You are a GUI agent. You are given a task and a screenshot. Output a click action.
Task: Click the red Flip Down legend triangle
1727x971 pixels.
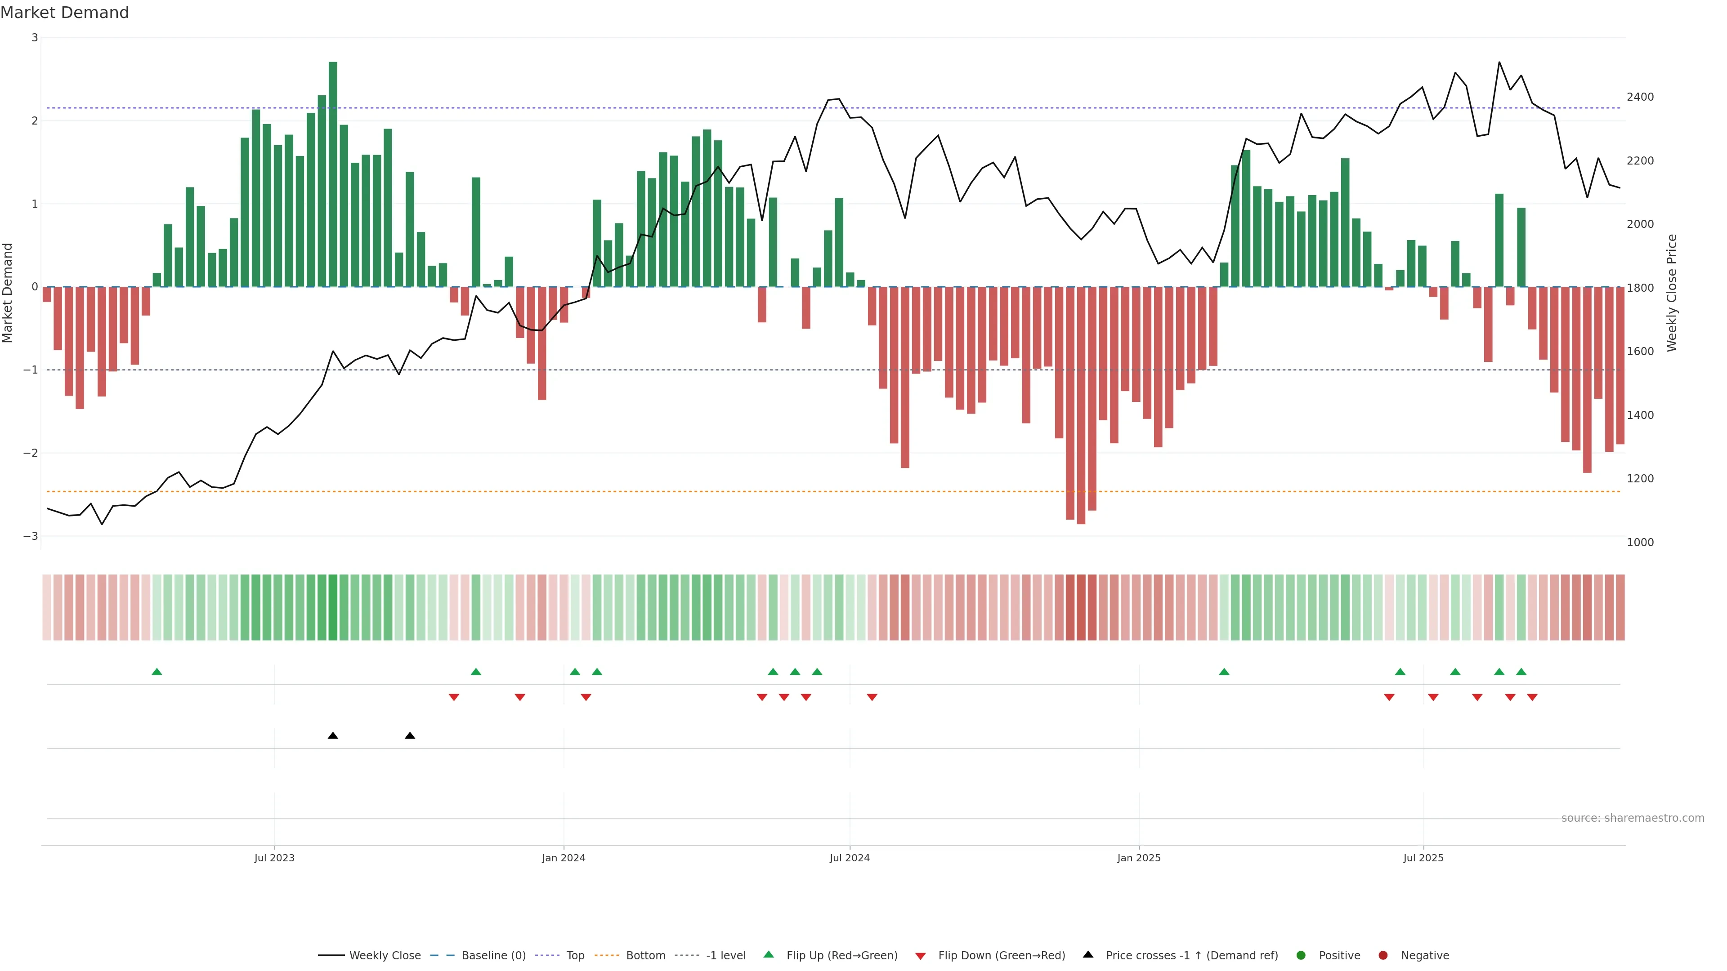coord(921,956)
